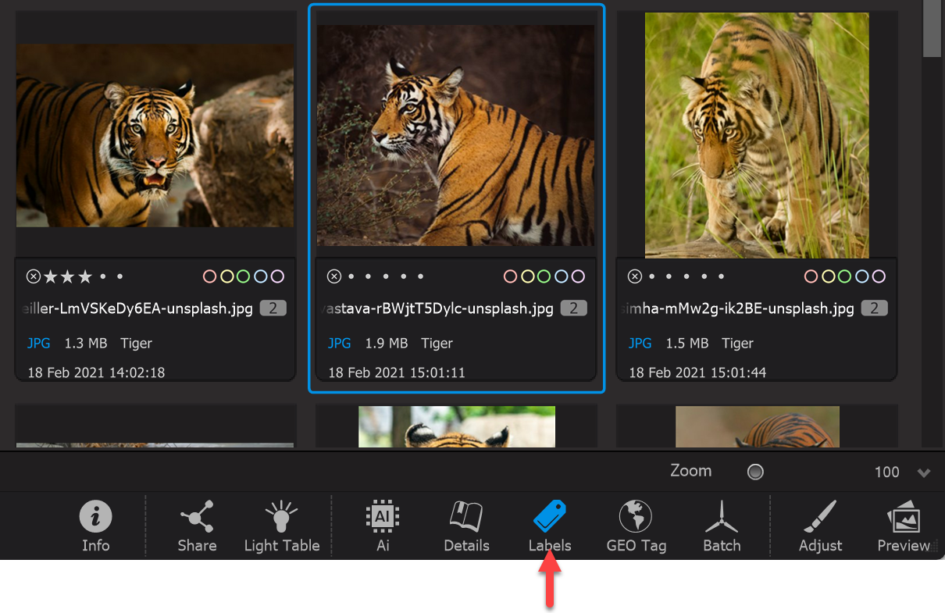945x613 pixels.
Task: Open the Batch processing tool
Action: (722, 517)
